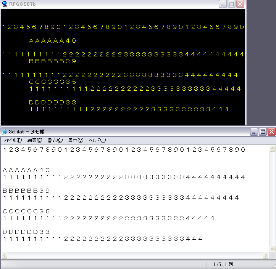Maximize the 3c.dat Notepad window
Image resolution: width=276 pixels, height=269 pixels.
point(263,131)
